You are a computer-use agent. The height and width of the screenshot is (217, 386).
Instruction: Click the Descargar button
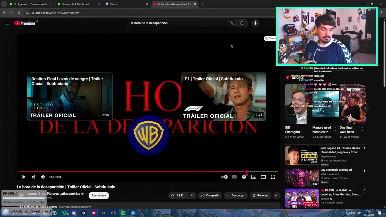pyautogui.click(x=236, y=195)
